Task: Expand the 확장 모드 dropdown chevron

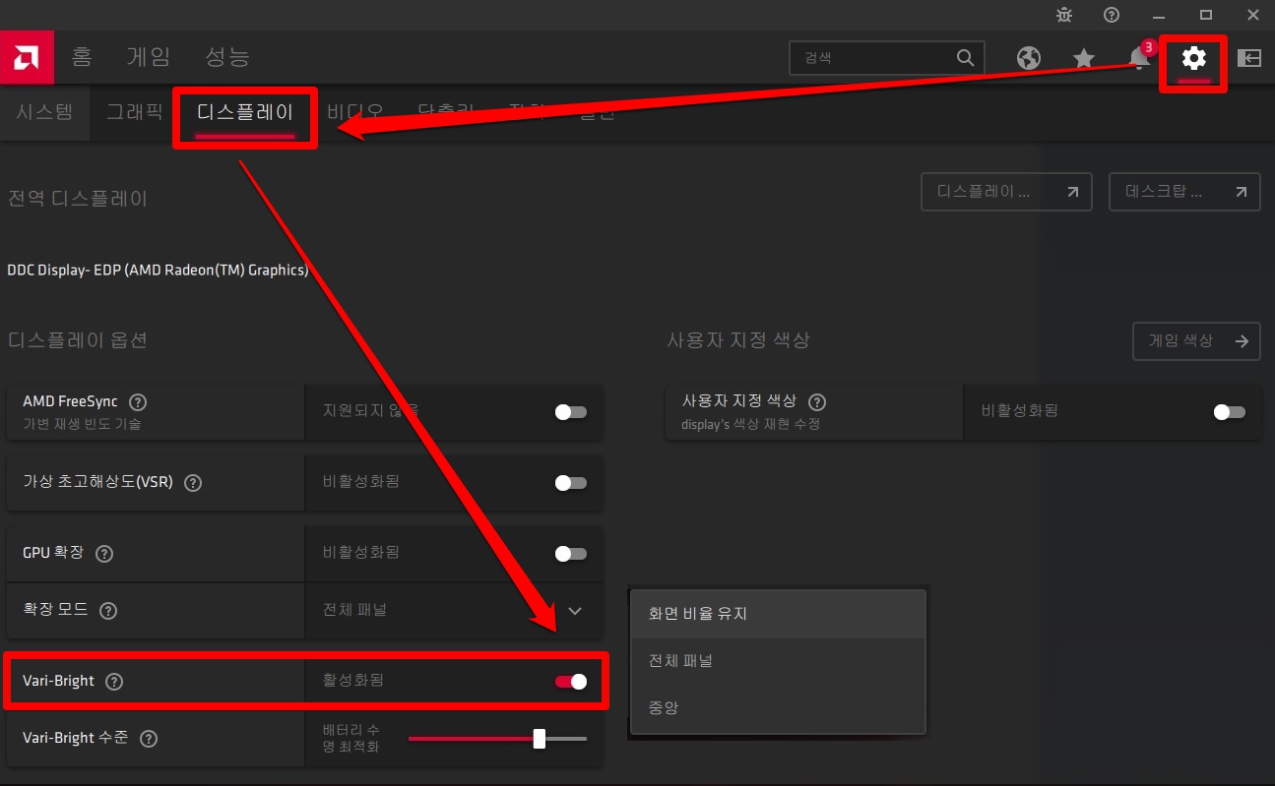Action: pos(575,611)
